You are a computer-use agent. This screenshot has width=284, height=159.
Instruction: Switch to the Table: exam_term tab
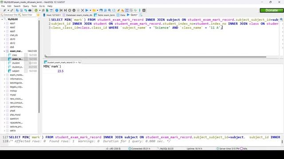105,15
